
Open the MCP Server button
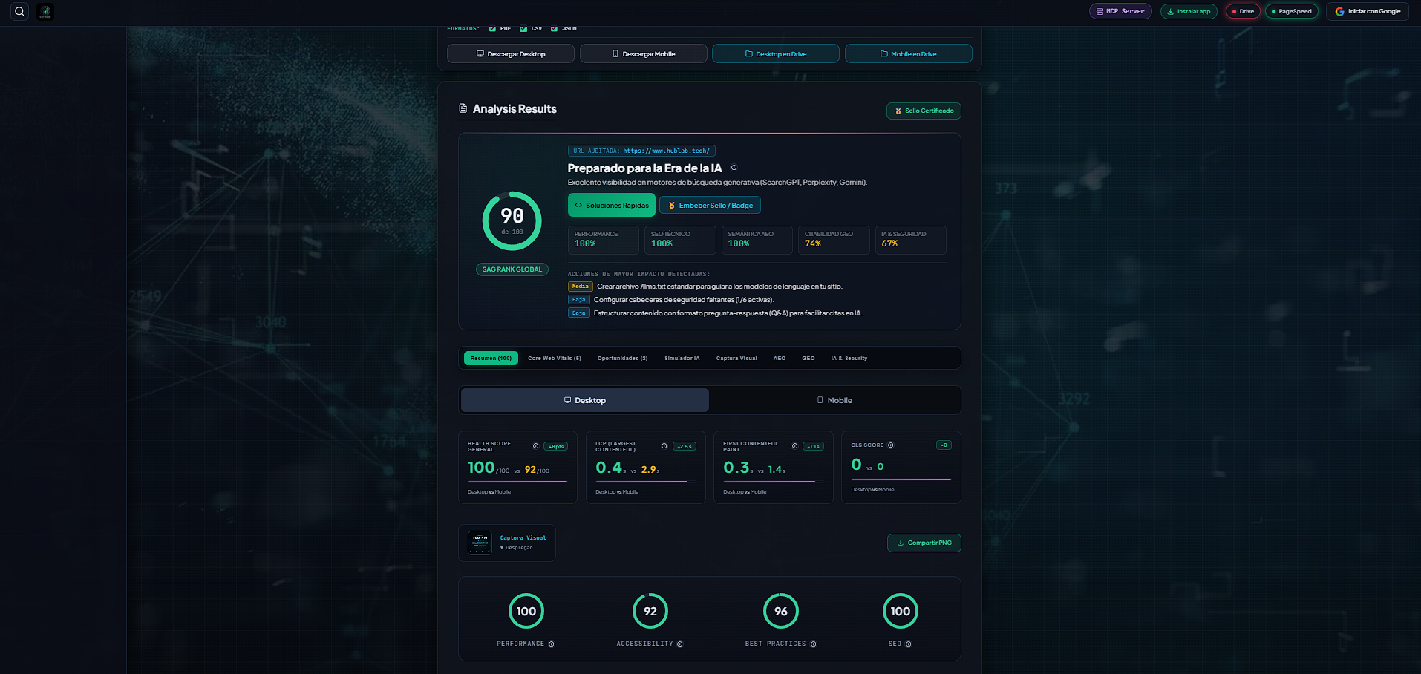[x=1120, y=11]
